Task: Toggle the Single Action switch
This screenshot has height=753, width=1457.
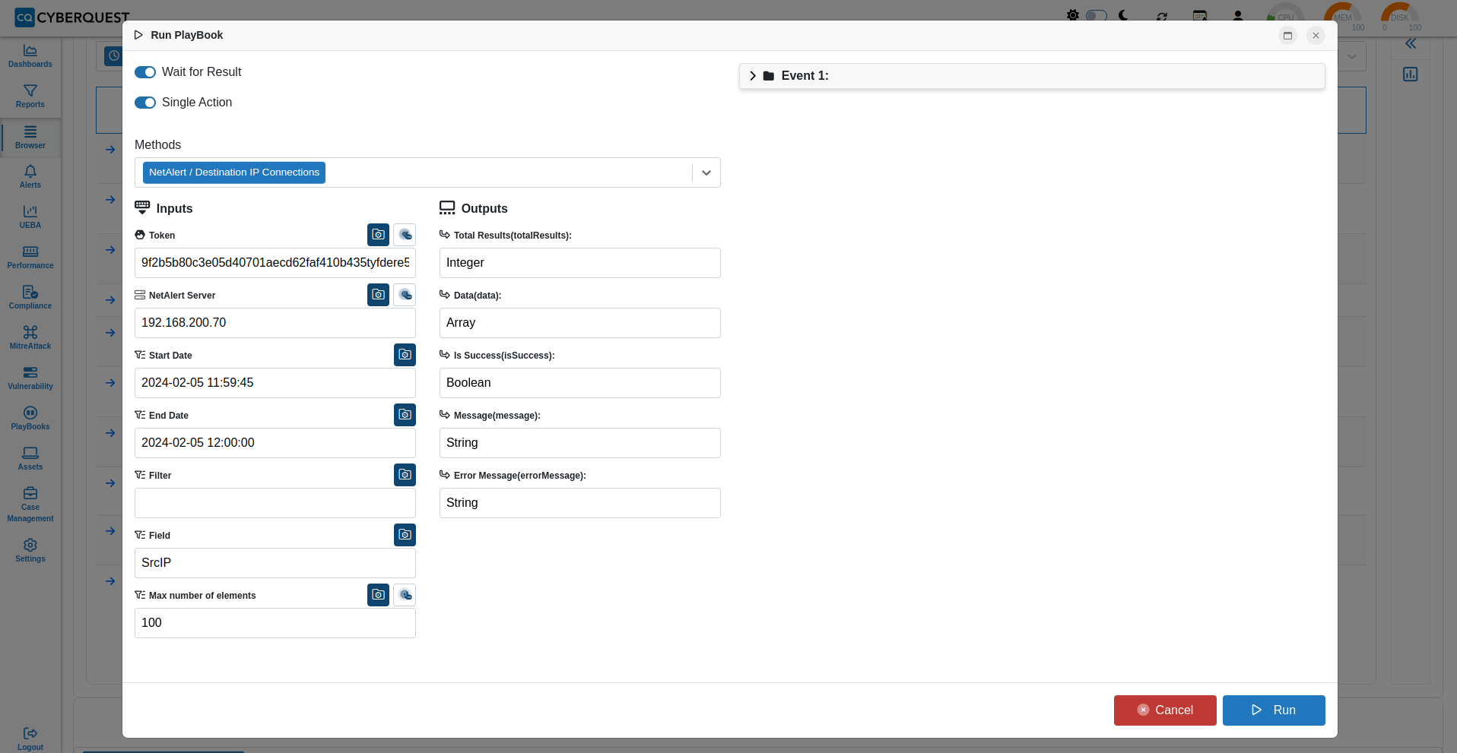Action: coord(145,103)
